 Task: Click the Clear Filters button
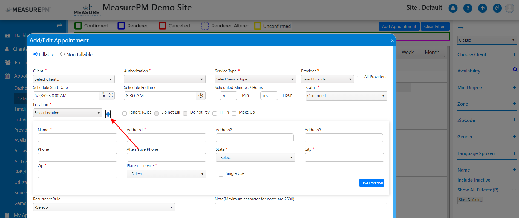(x=435, y=26)
